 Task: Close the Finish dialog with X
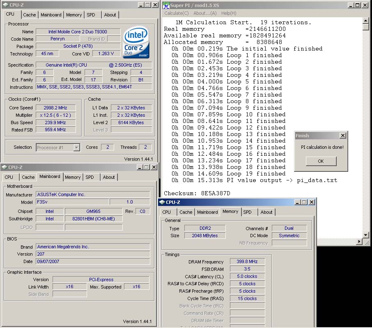click(342, 136)
